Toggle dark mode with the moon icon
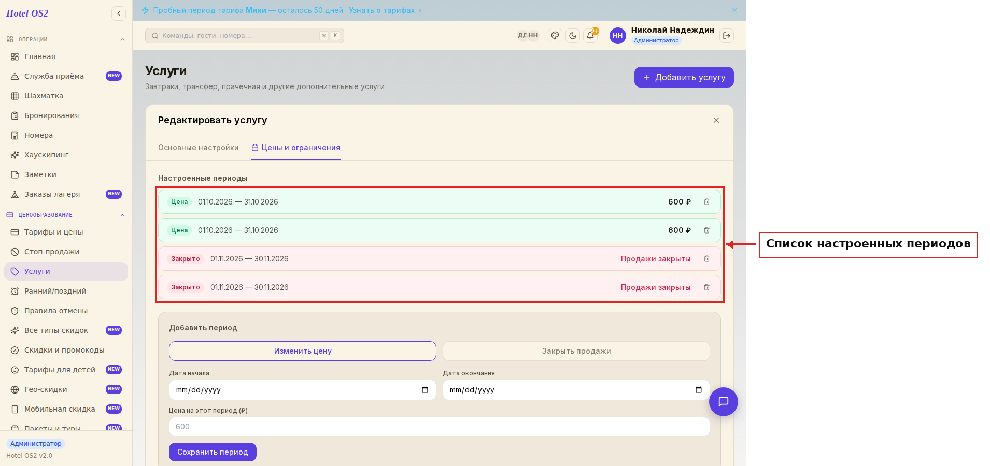 click(573, 36)
